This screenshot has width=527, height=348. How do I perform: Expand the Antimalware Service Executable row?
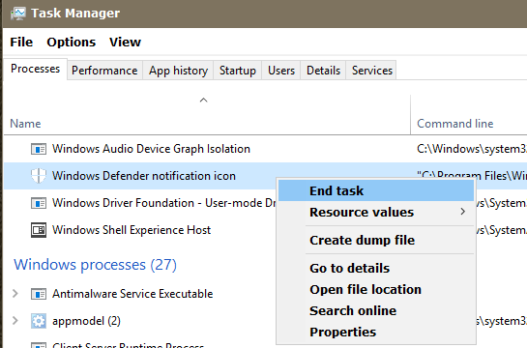tap(15, 294)
